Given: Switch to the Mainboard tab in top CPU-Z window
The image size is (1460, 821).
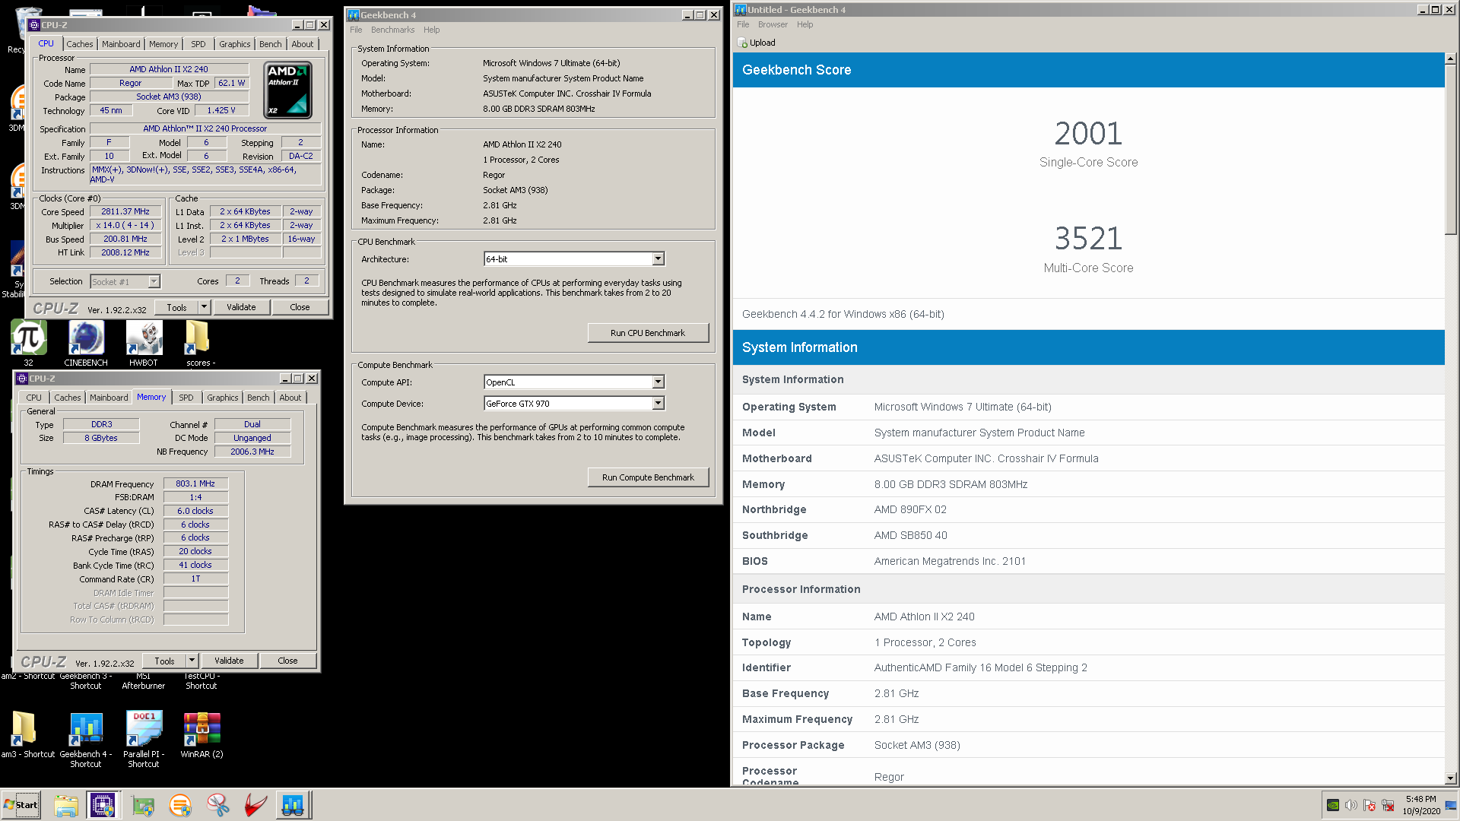Looking at the screenshot, I should [x=121, y=44].
